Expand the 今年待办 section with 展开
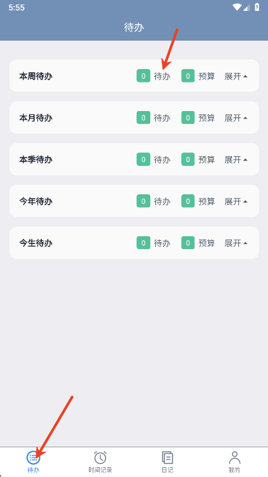 236,201
